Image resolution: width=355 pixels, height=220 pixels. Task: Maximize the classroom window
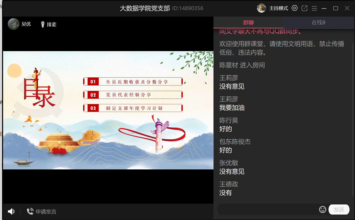coord(336,8)
